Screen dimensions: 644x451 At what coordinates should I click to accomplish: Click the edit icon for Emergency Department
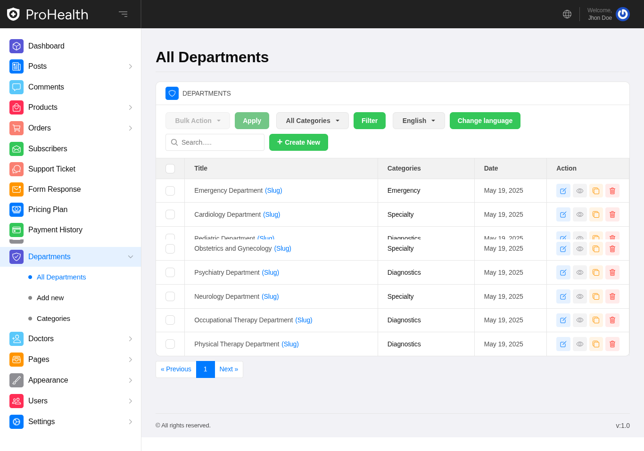563,191
